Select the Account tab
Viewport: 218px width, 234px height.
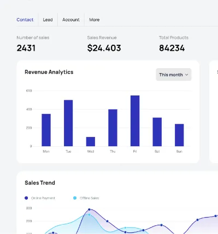pyautogui.click(x=71, y=20)
